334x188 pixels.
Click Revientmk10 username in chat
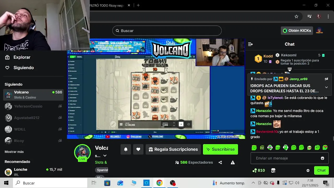pos(267,132)
